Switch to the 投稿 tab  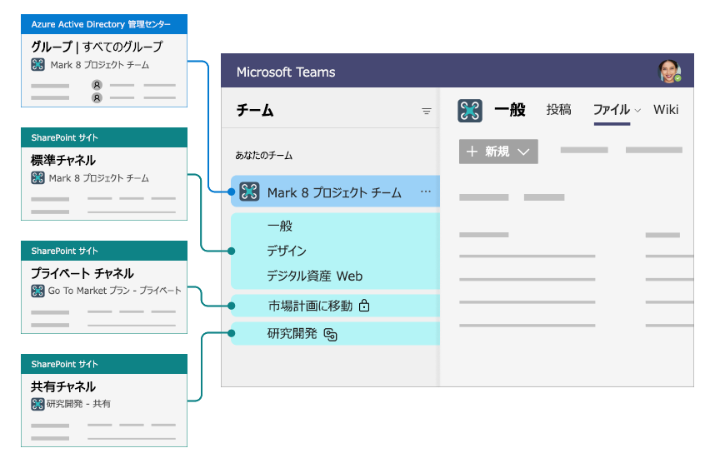click(558, 110)
